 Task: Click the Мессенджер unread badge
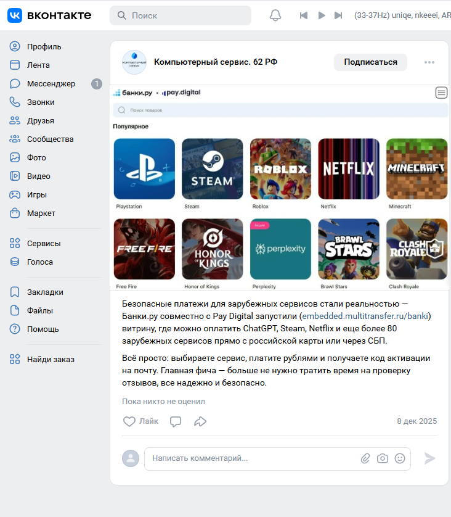click(97, 84)
